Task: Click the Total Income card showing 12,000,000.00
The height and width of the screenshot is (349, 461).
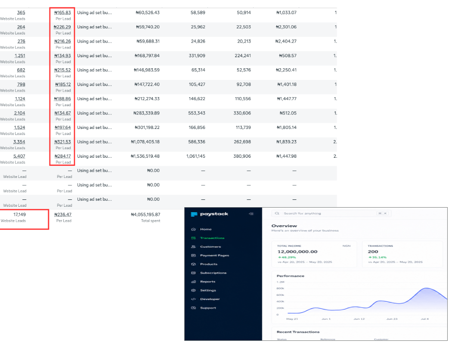Action: pos(314,254)
